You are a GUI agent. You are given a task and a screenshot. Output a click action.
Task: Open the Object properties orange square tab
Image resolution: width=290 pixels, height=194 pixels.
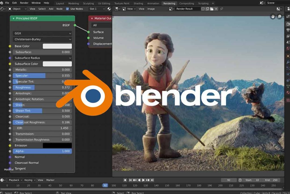(288, 56)
